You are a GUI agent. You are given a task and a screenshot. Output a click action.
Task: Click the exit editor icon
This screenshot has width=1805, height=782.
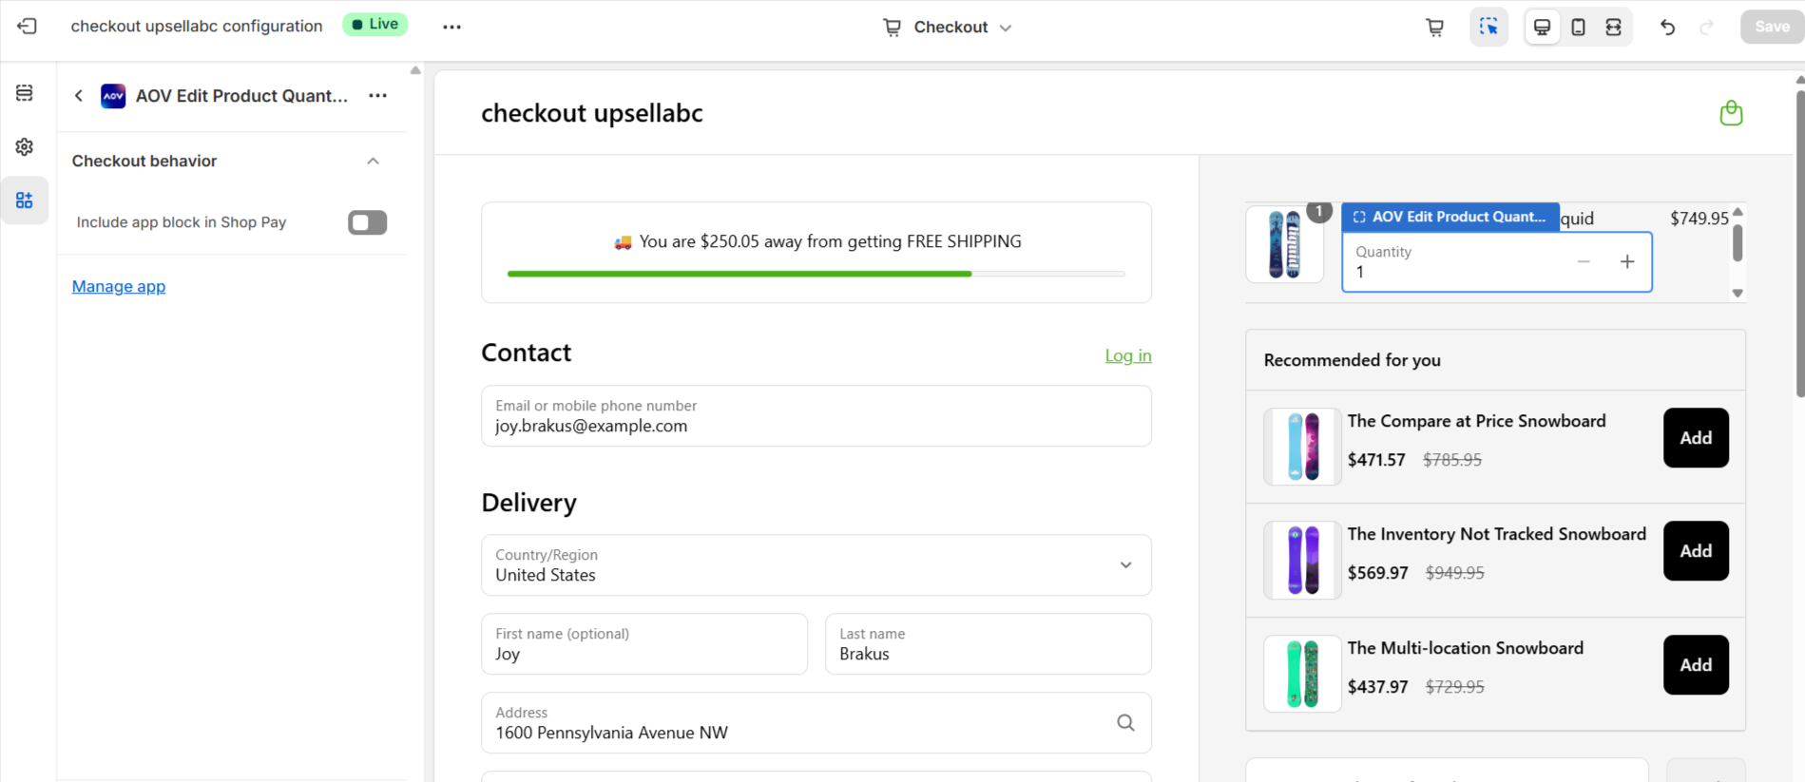(28, 27)
